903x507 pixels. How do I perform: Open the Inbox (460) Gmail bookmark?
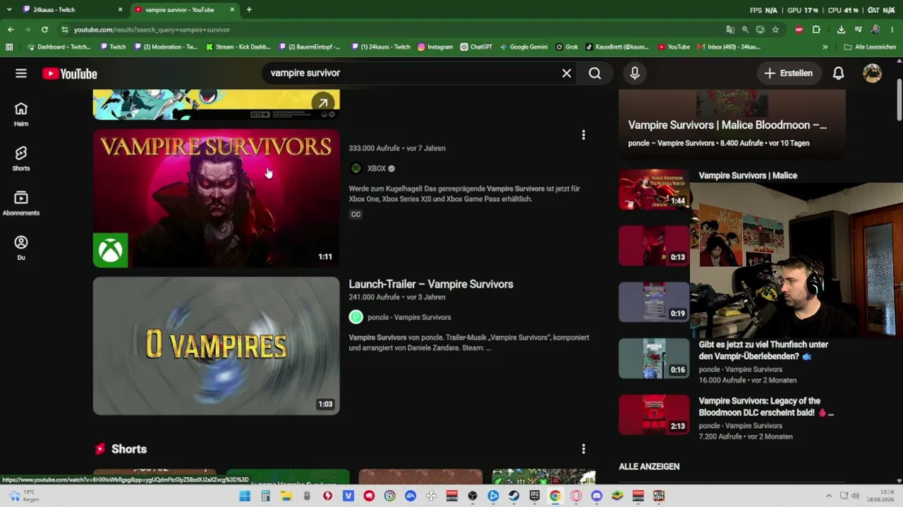[728, 47]
